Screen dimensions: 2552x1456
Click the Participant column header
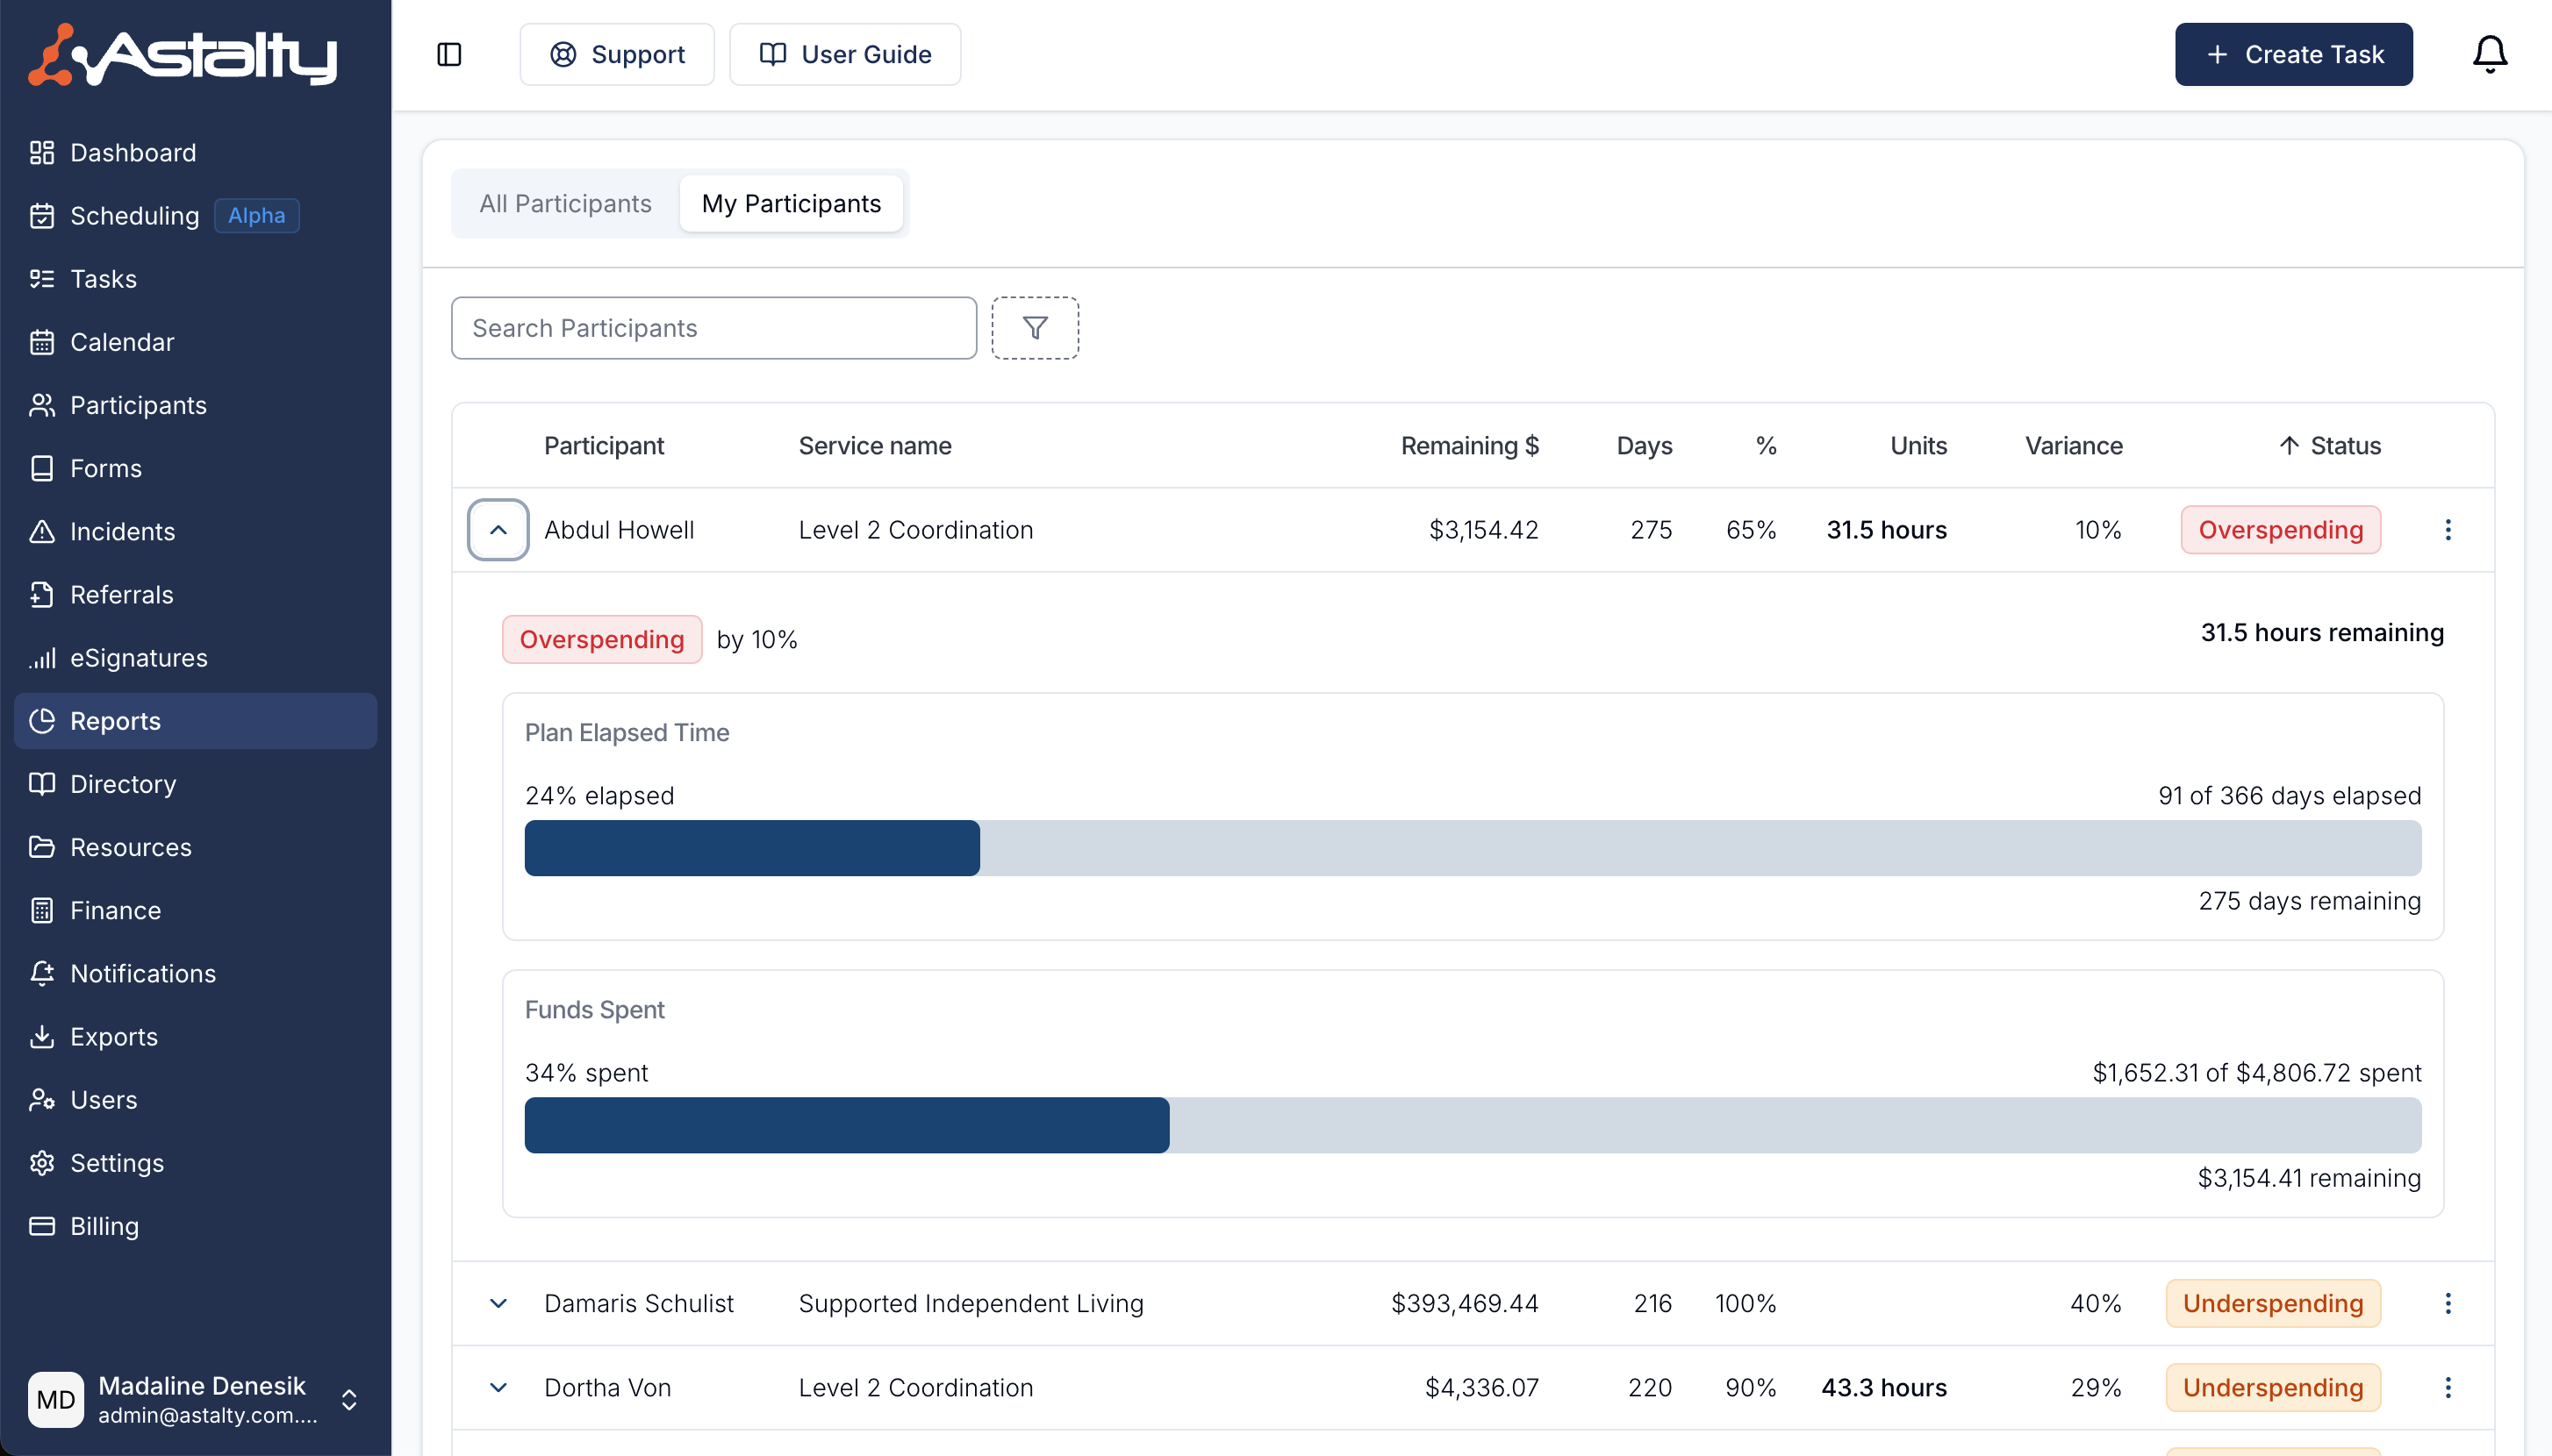click(x=603, y=446)
